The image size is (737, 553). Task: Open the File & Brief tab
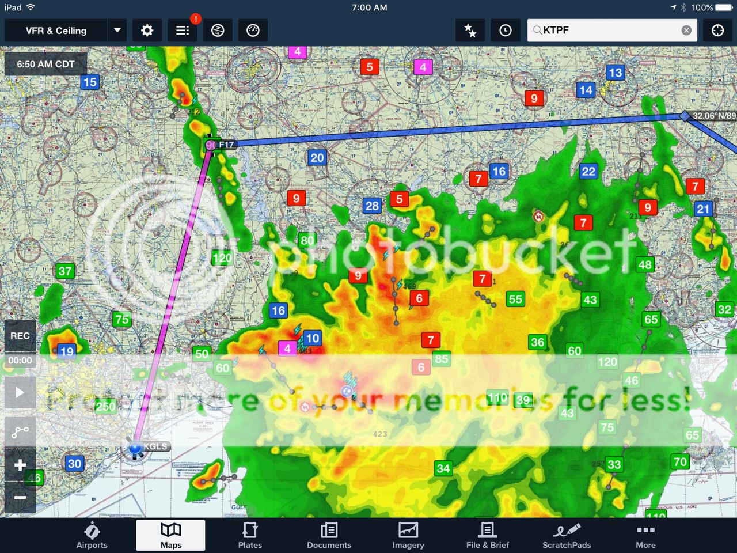[x=487, y=536]
